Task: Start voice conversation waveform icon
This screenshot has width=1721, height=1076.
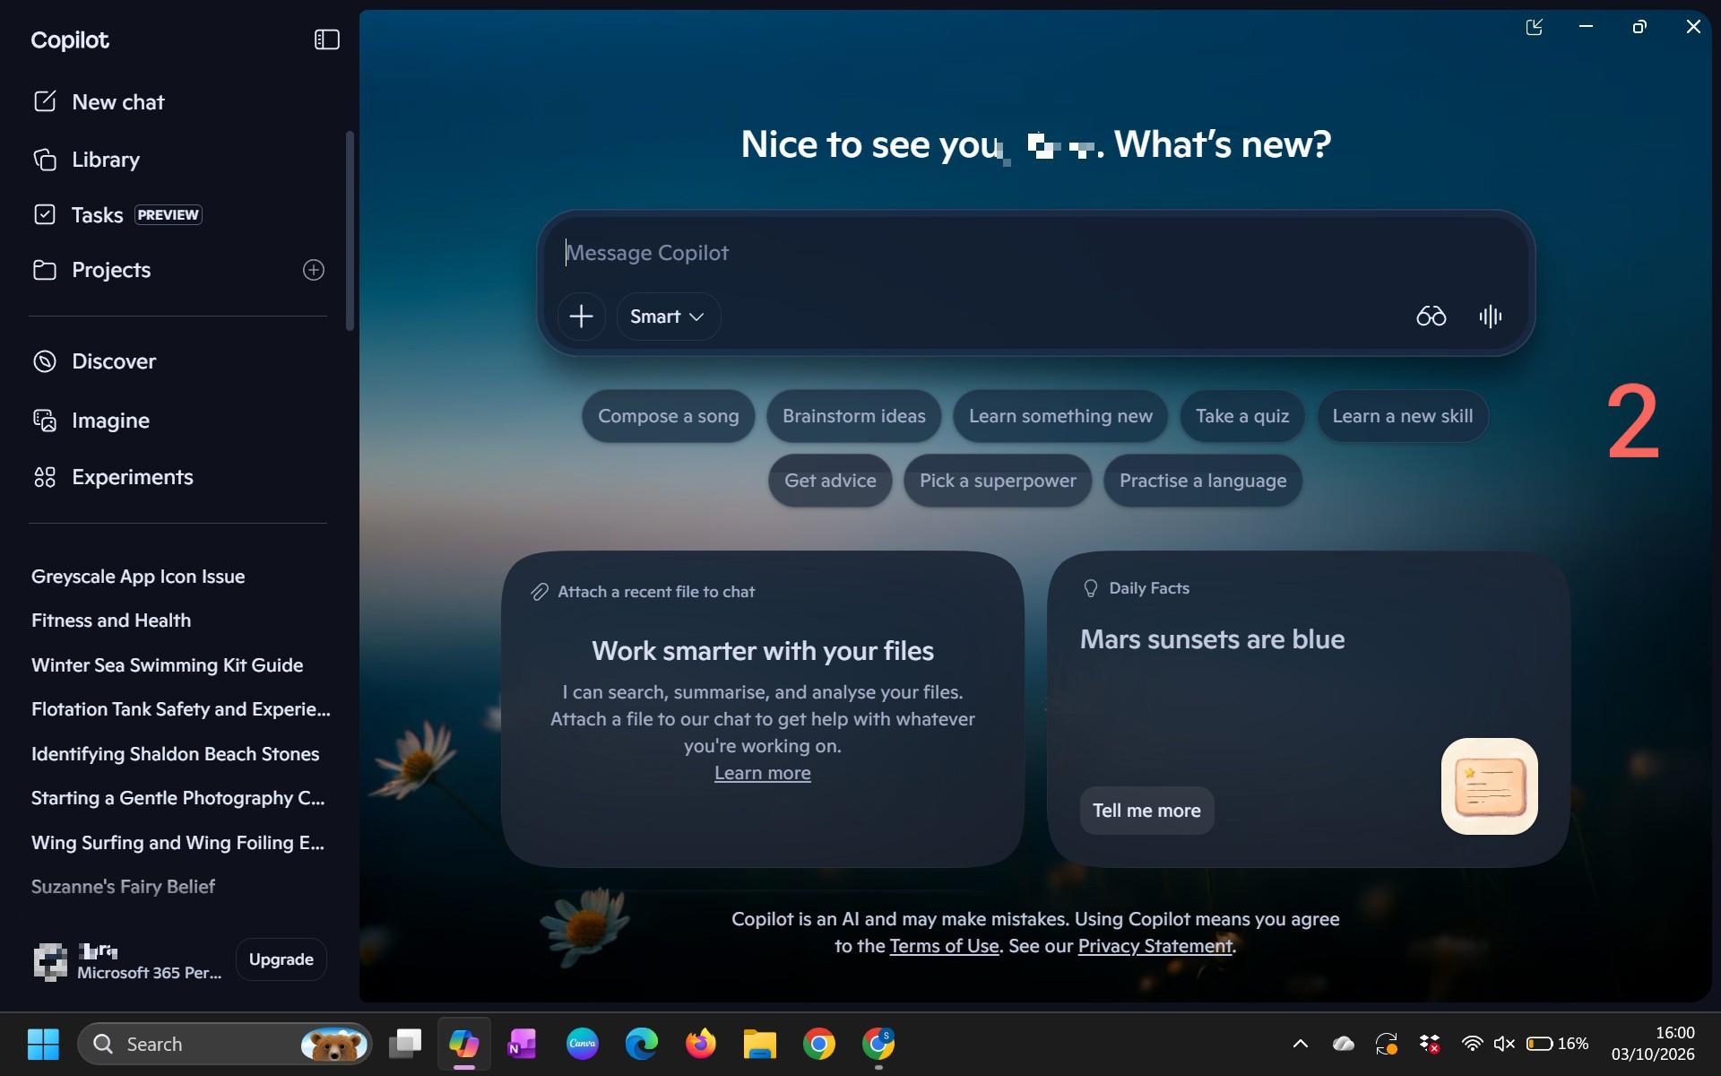Action: pyautogui.click(x=1490, y=317)
